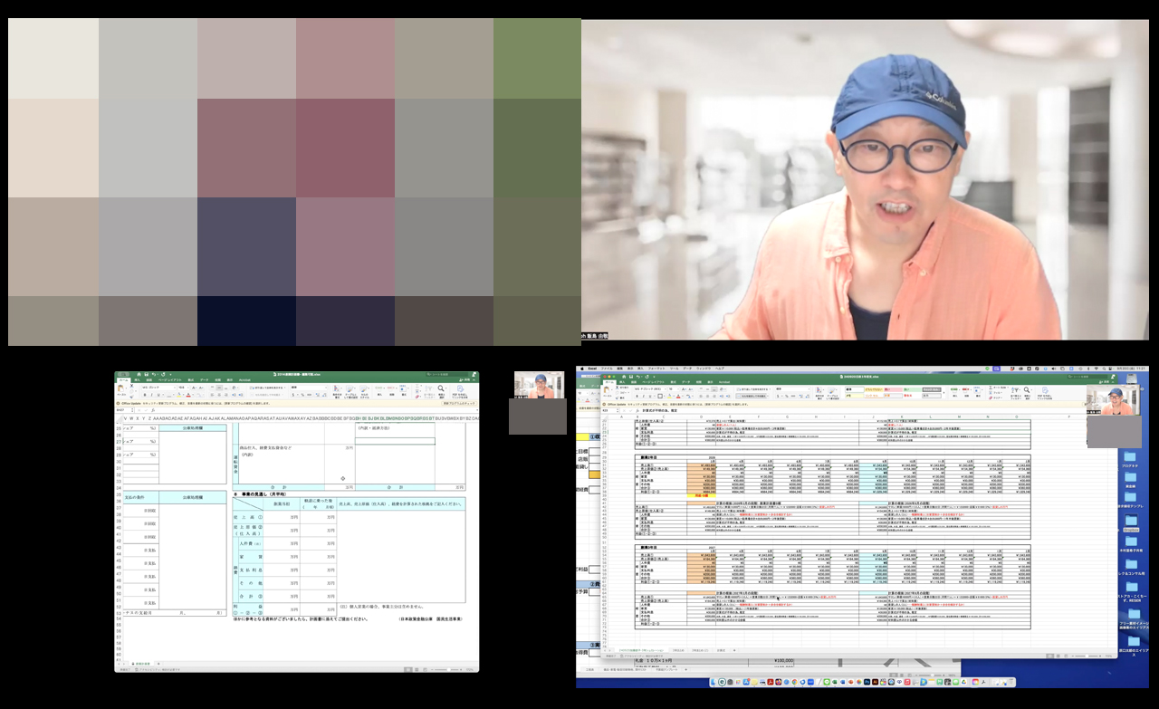Open the ページレイアウト tab in left Excel
Image resolution: width=1159 pixels, height=709 pixels.
pyautogui.click(x=170, y=379)
